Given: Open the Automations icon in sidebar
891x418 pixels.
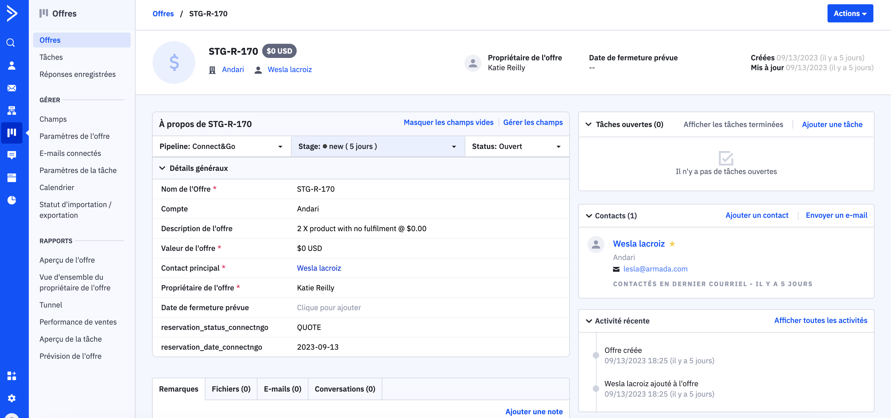Looking at the screenshot, I should (x=11, y=111).
